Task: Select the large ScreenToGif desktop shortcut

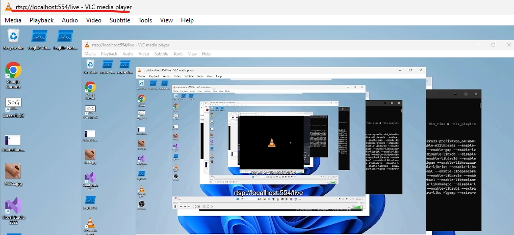Action: 13,108
